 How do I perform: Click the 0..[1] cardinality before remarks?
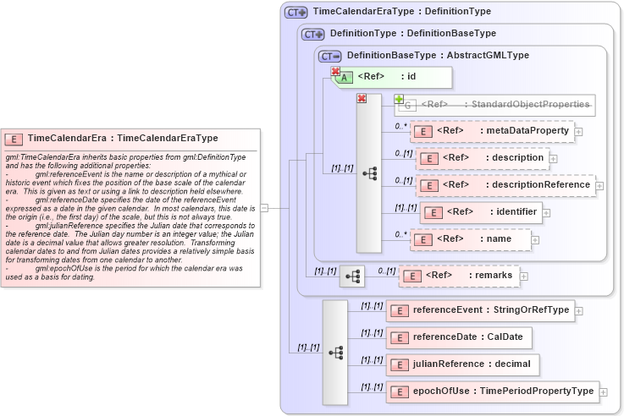[x=386, y=271]
